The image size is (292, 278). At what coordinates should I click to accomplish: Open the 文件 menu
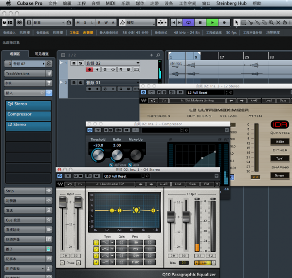click(53, 3)
